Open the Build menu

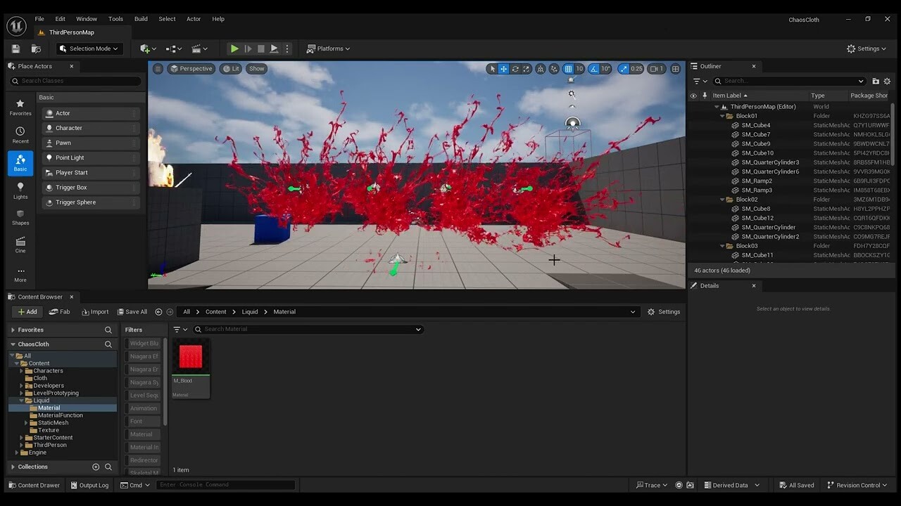click(141, 19)
